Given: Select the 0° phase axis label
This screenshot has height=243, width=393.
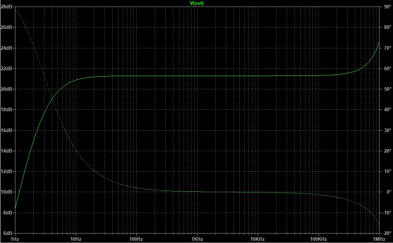Looking at the screenshot, I should (x=386, y=192).
